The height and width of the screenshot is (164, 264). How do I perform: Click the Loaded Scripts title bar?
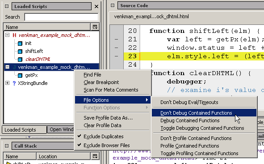point(51,6)
